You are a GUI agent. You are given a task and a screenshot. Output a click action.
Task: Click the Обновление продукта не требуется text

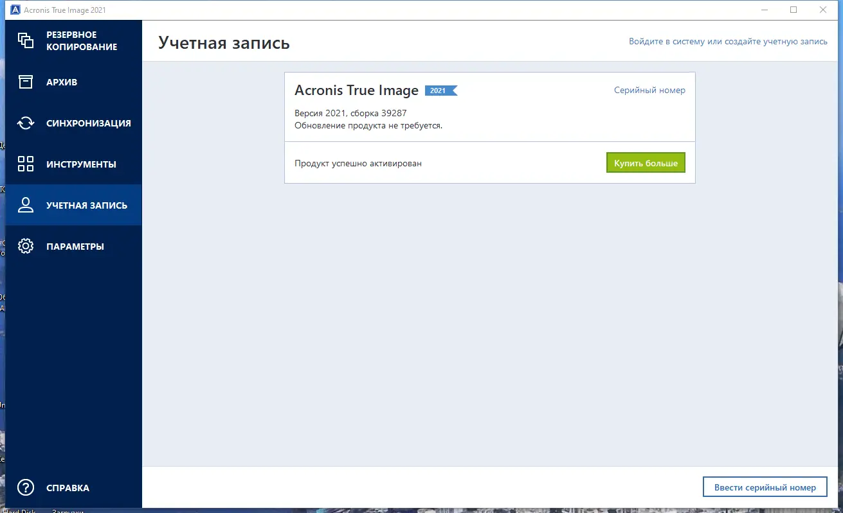pyautogui.click(x=368, y=126)
